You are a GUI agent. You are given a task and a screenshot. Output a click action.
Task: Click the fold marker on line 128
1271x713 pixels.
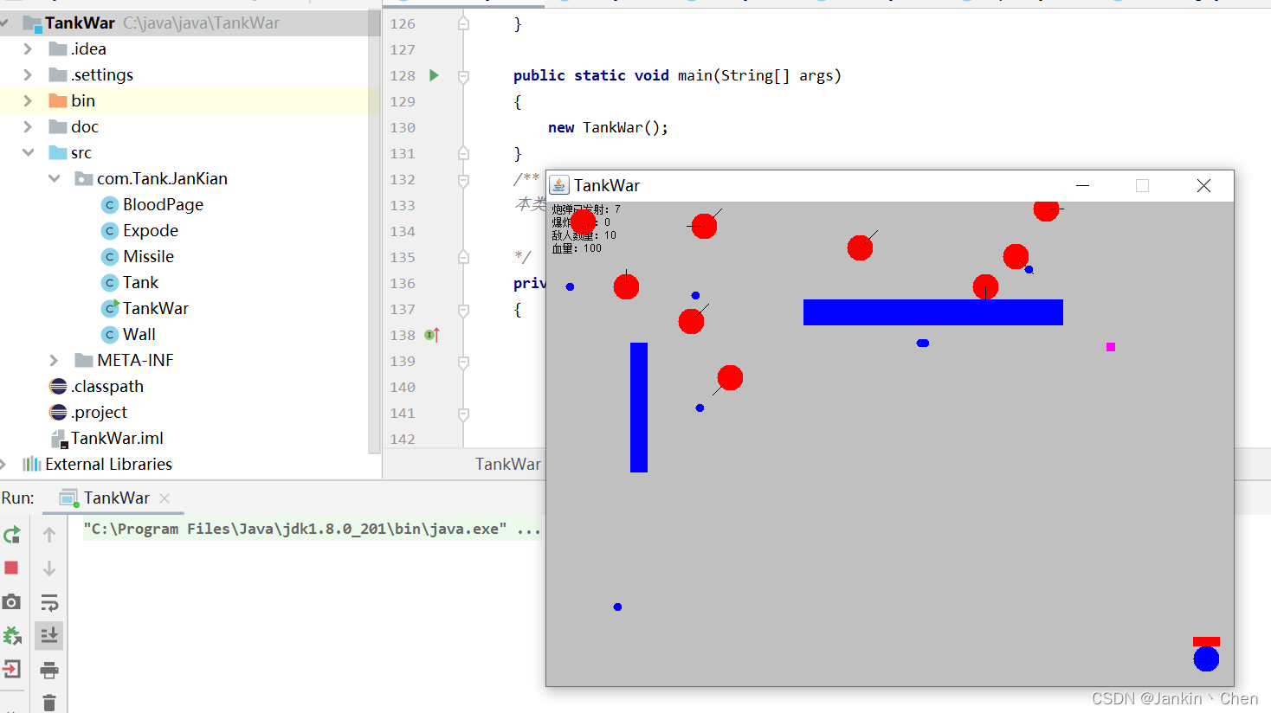pos(463,76)
